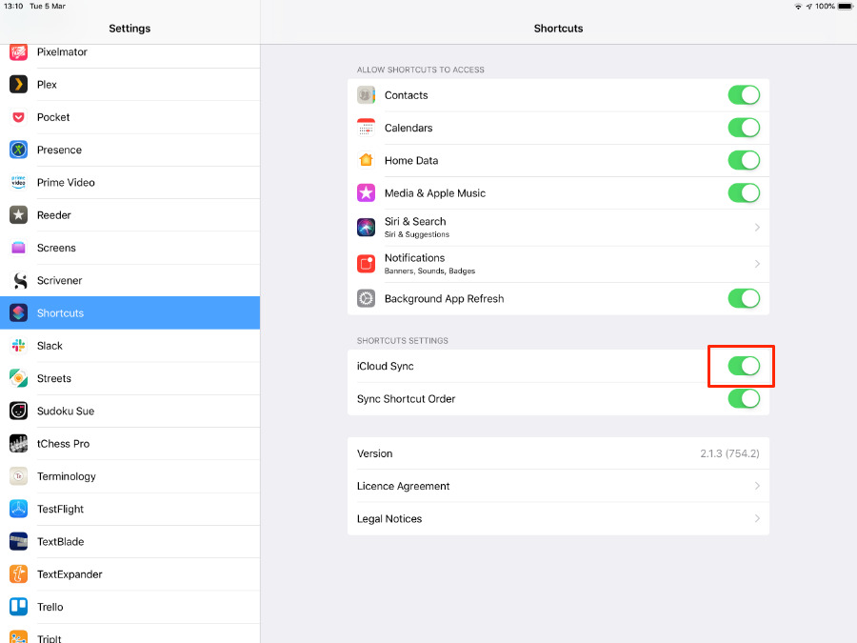The image size is (857, 643).
Task: Tap the clock showing 13:10
Action: pos(13,6)
